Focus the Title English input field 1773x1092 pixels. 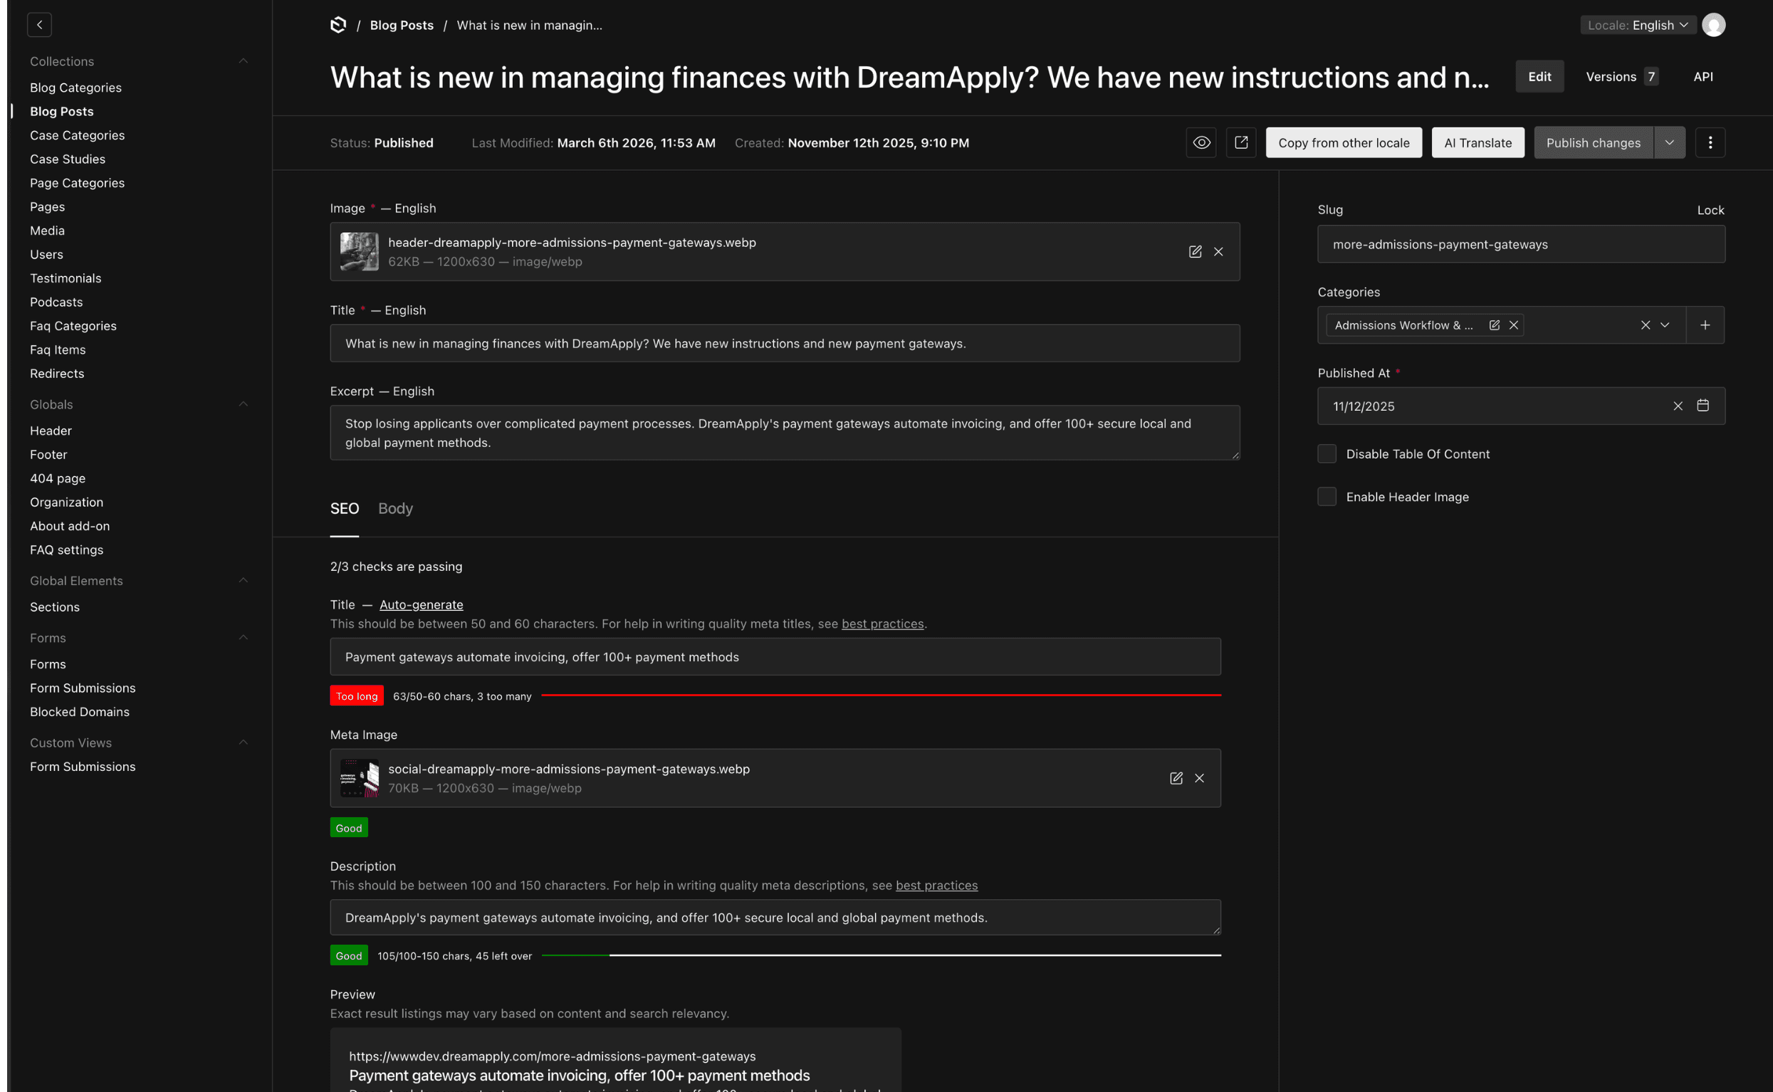[x=785, y=343]
